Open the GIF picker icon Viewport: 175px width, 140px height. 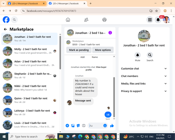(84, 126)
